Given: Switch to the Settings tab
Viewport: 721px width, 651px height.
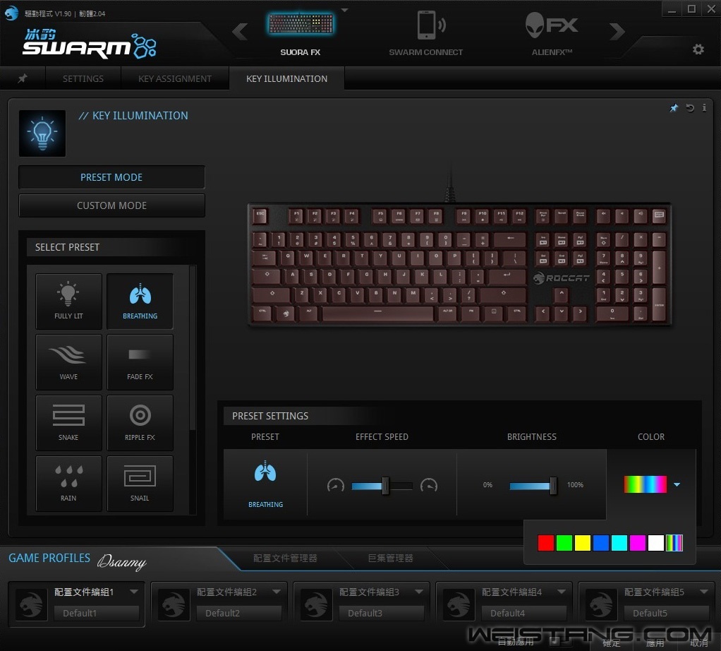Looking at the screenshot, I should [83, 78].
